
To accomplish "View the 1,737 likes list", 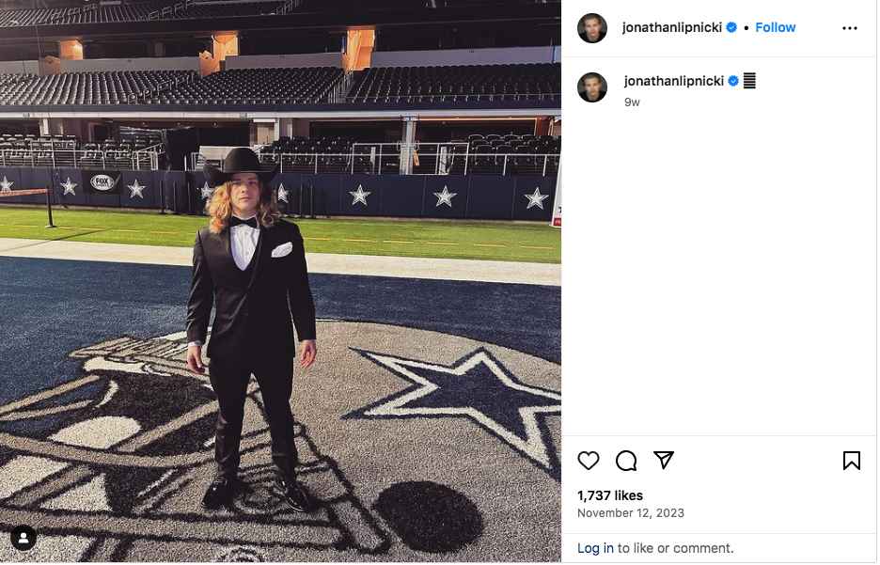I will [x=610, y=495].
